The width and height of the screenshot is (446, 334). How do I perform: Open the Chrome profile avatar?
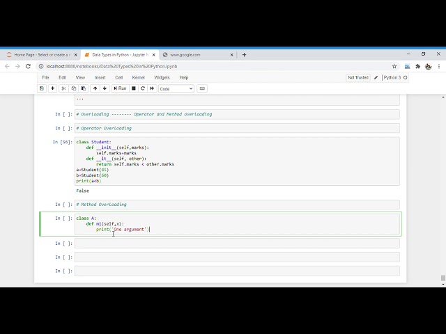tap(428, 67)
